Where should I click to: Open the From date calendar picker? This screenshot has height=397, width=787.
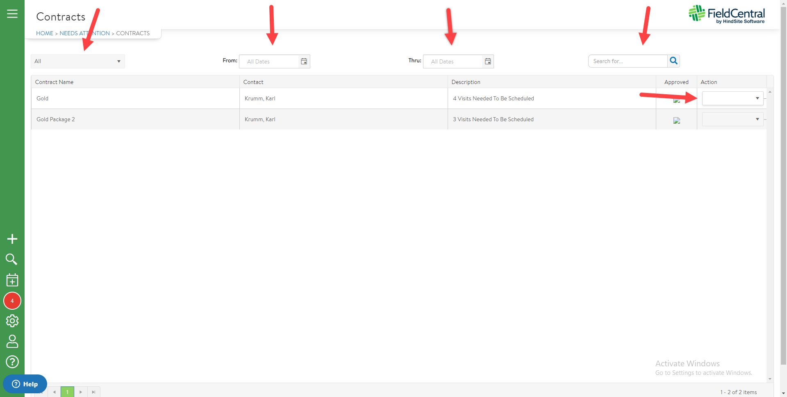coord(304,61)
